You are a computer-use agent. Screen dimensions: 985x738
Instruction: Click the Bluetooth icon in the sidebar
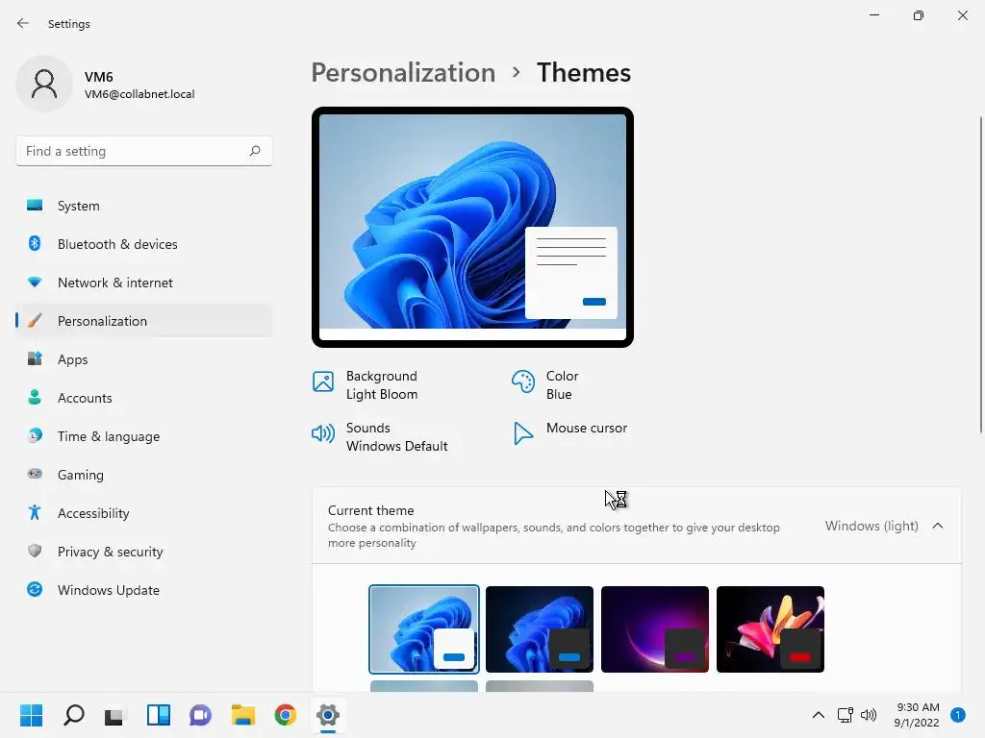[35, 243]
